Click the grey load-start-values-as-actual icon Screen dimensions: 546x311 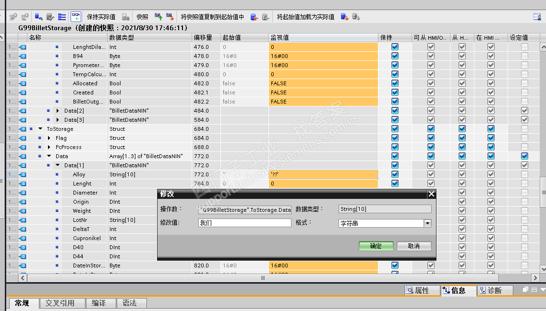pos(356,17)
